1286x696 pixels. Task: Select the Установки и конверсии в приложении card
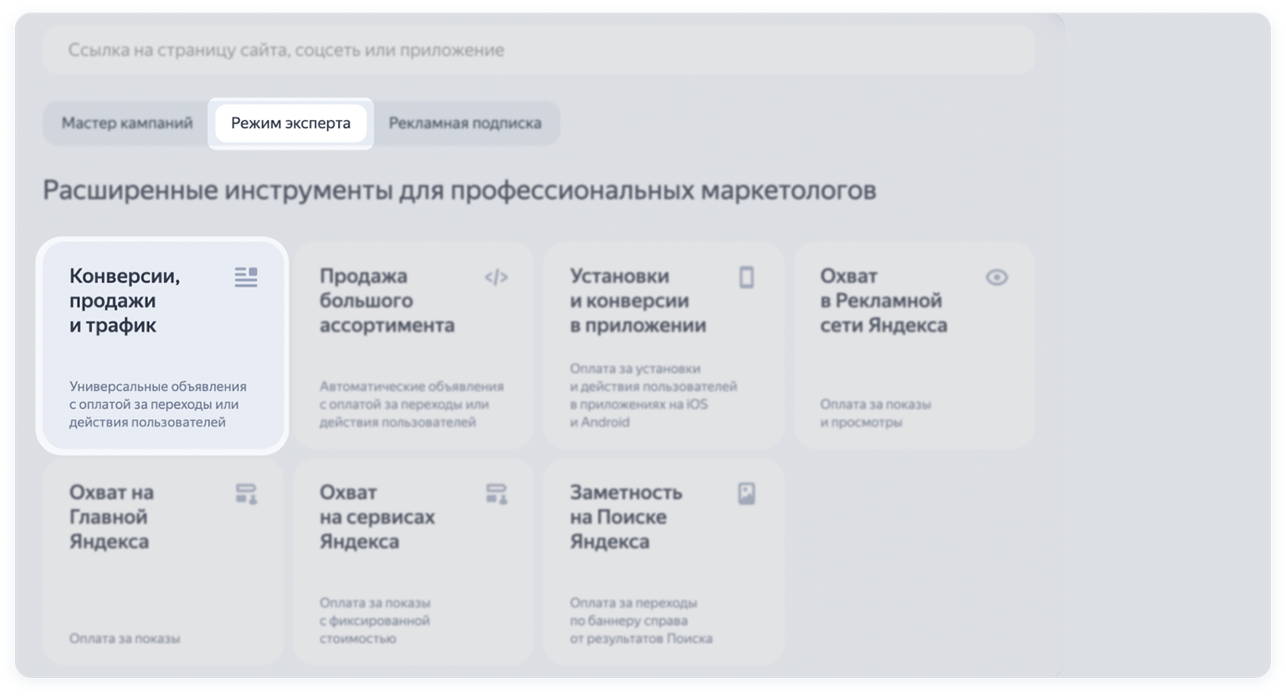pos(663,346)
